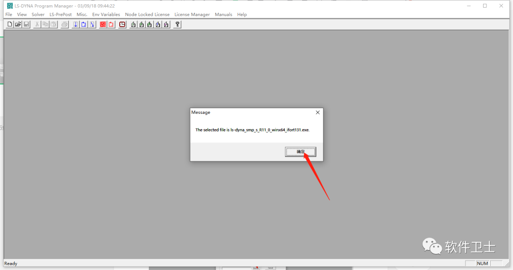
Task: Click the New file toolbar icon
Action: [x=10, y=24]
